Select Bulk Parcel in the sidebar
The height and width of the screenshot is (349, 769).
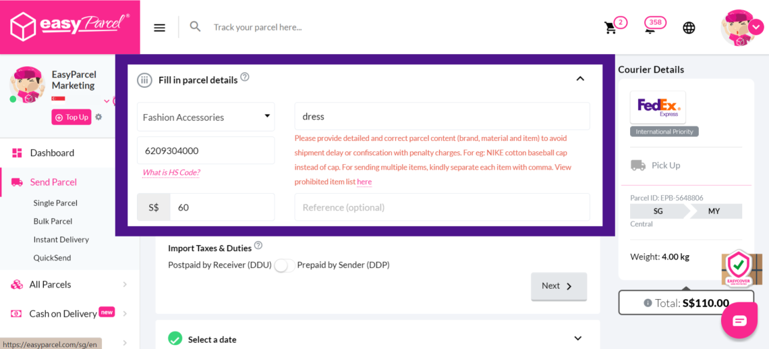pyautogui.click(x=53, y=221)
